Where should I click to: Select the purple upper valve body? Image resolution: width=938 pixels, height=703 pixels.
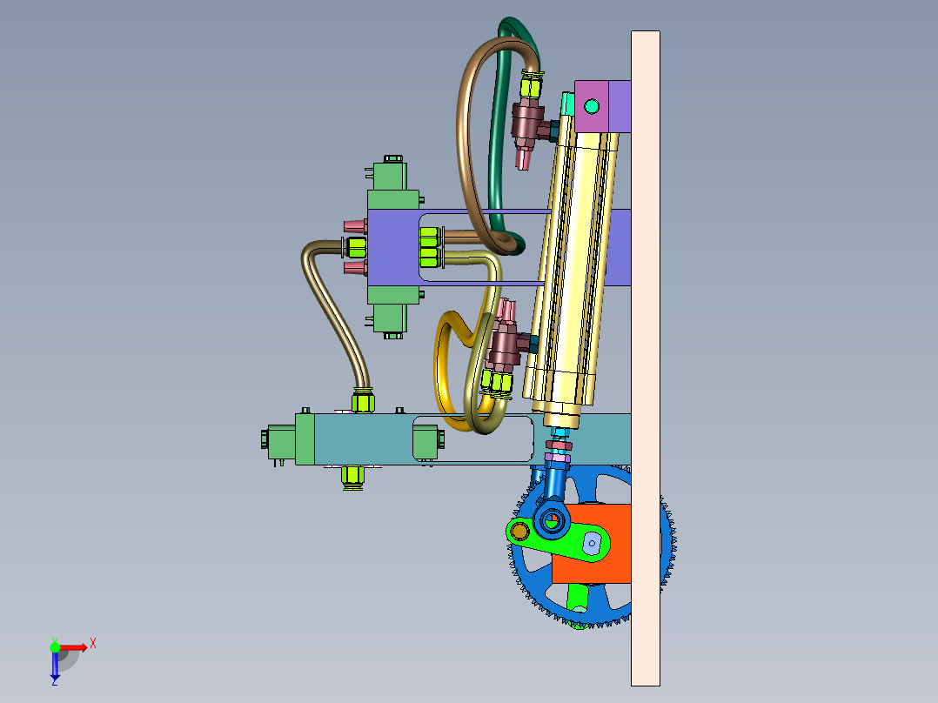click(393, 247)
